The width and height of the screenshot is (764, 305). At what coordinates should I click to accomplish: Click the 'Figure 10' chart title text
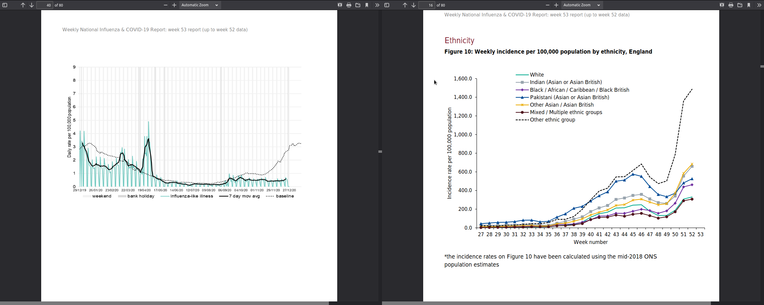pos(548,52)
